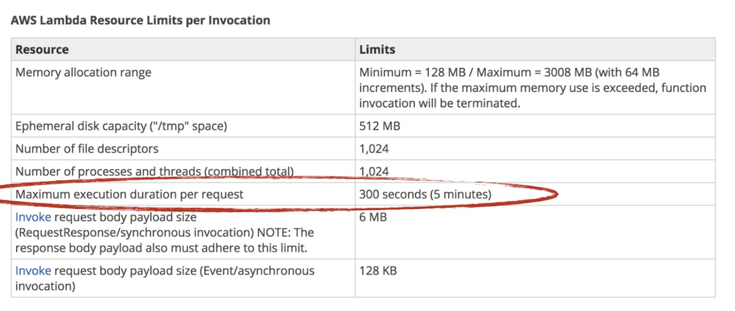Click the AWS Lambda Resource Limits heading
This screenshot has height=311, width=735.
140,21
